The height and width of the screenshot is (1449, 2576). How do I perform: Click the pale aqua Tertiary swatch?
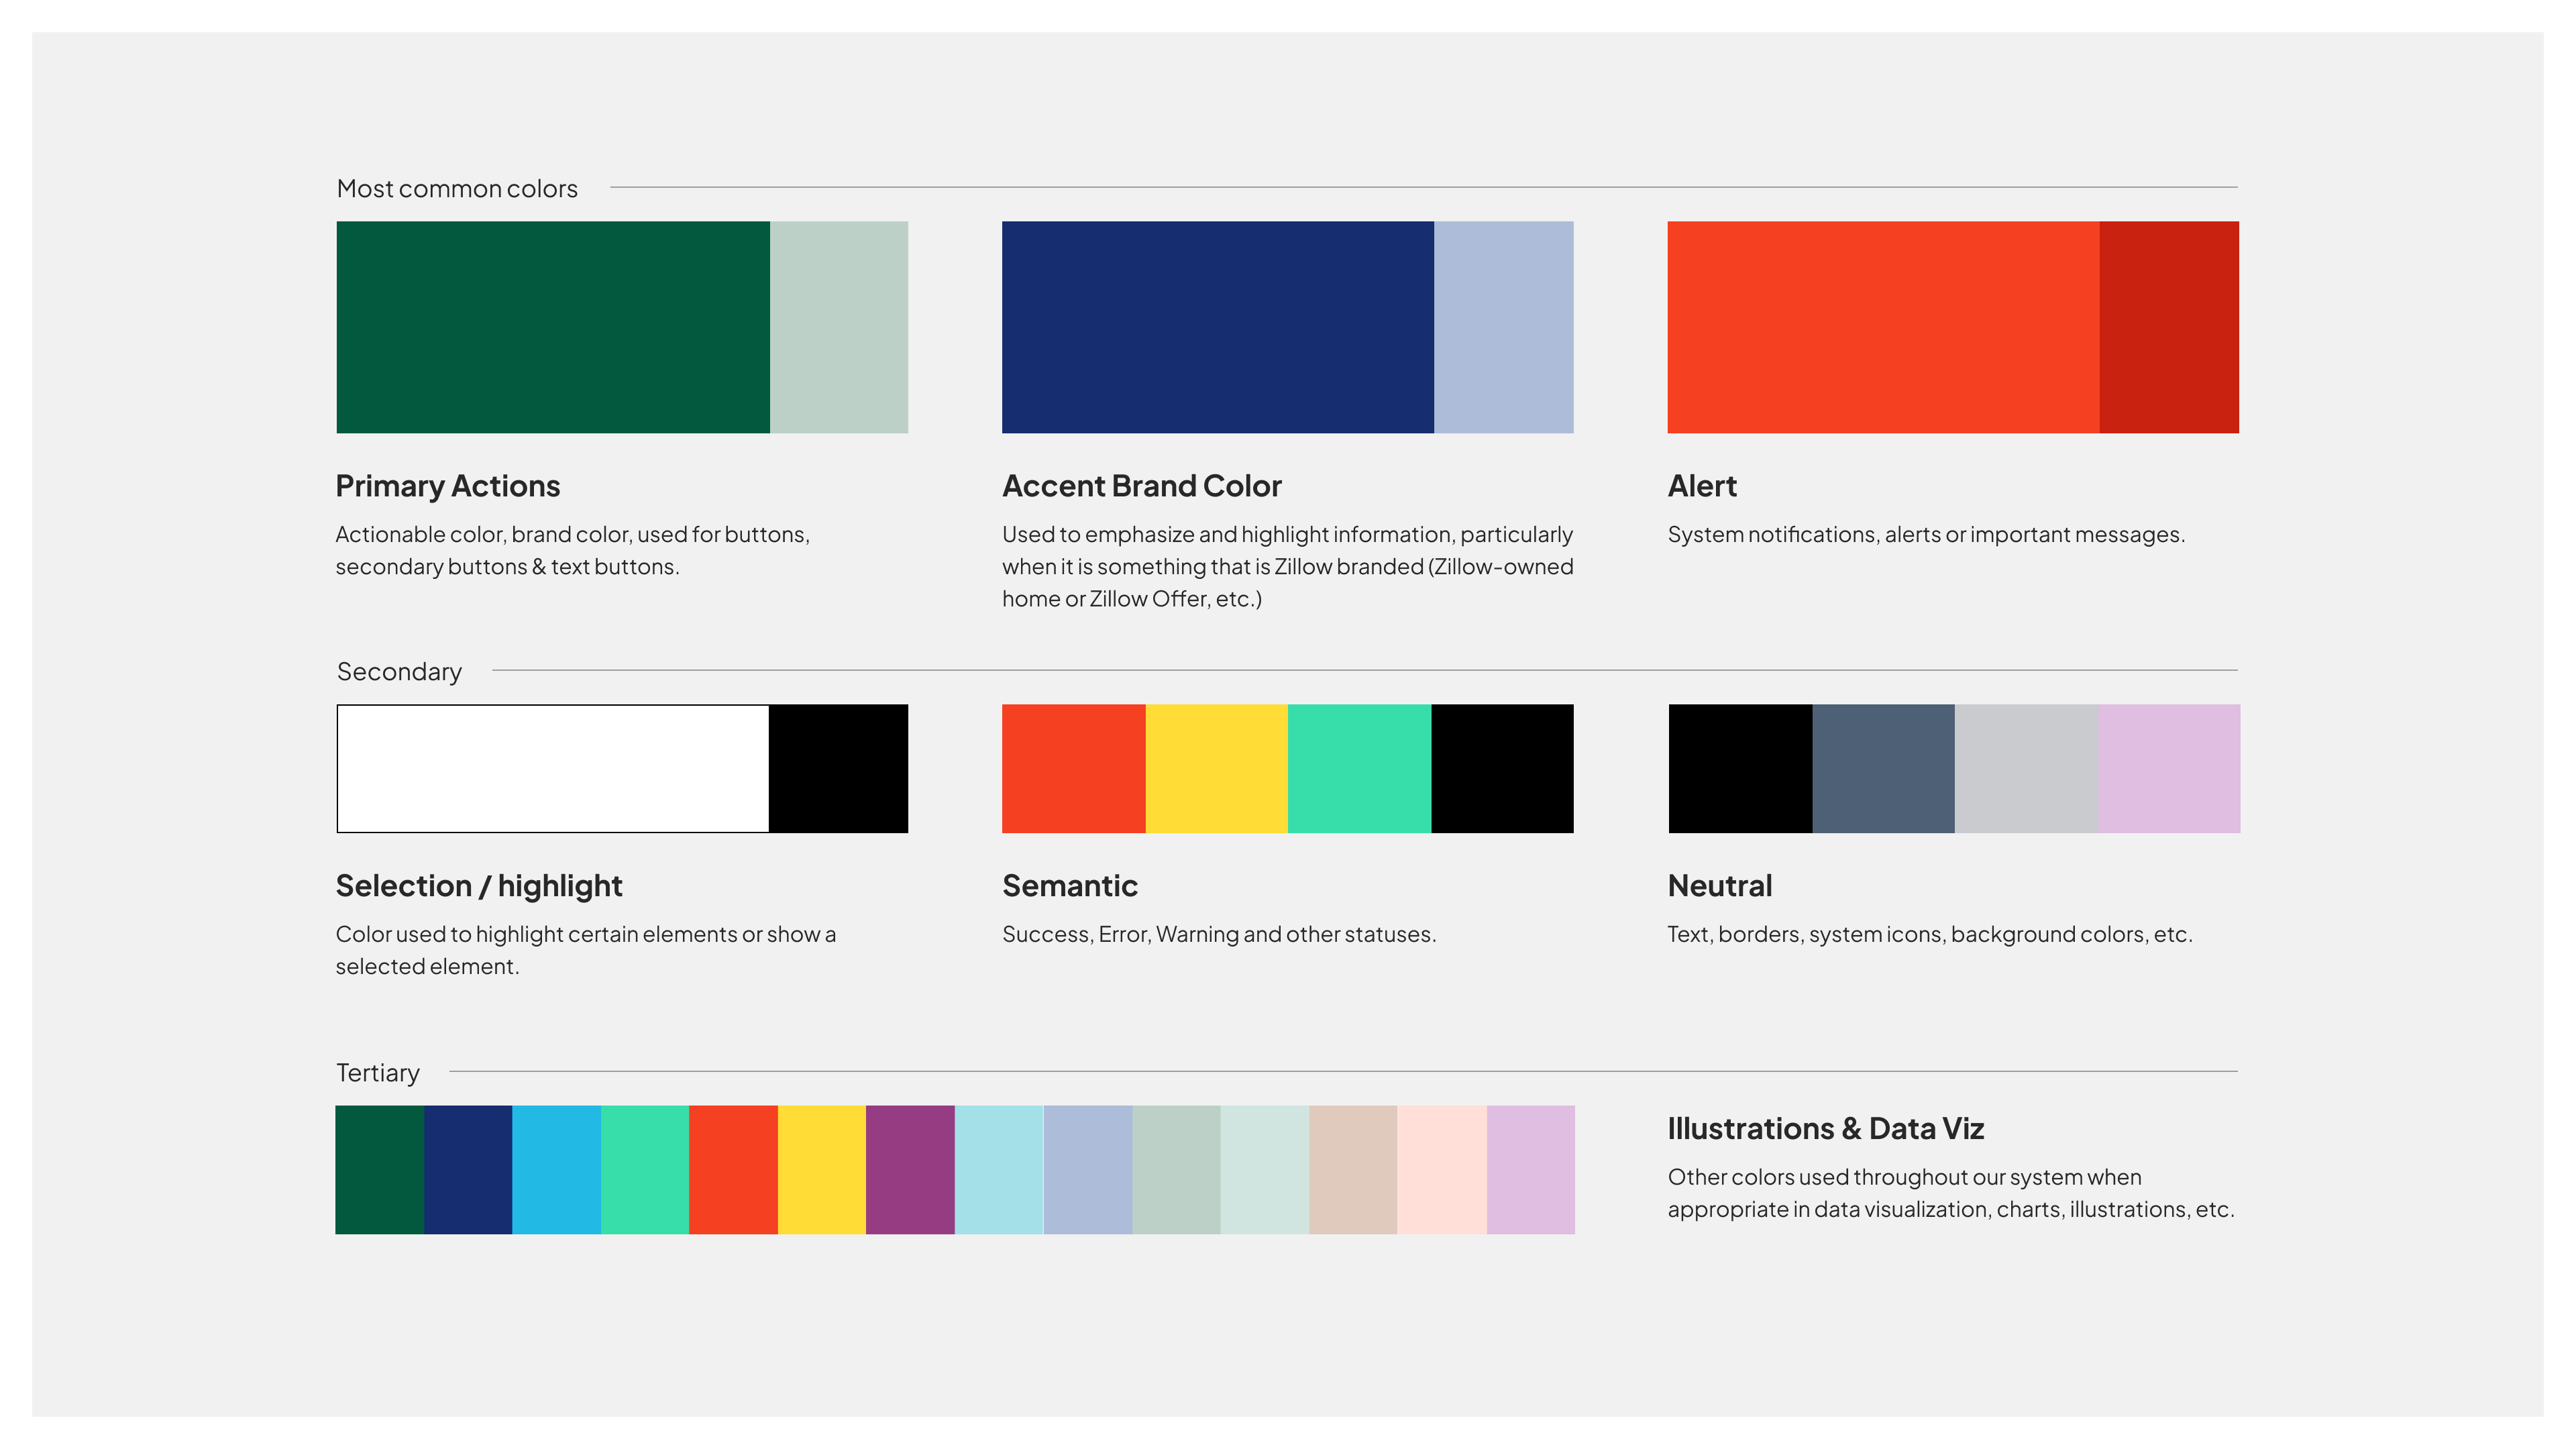999,1169
